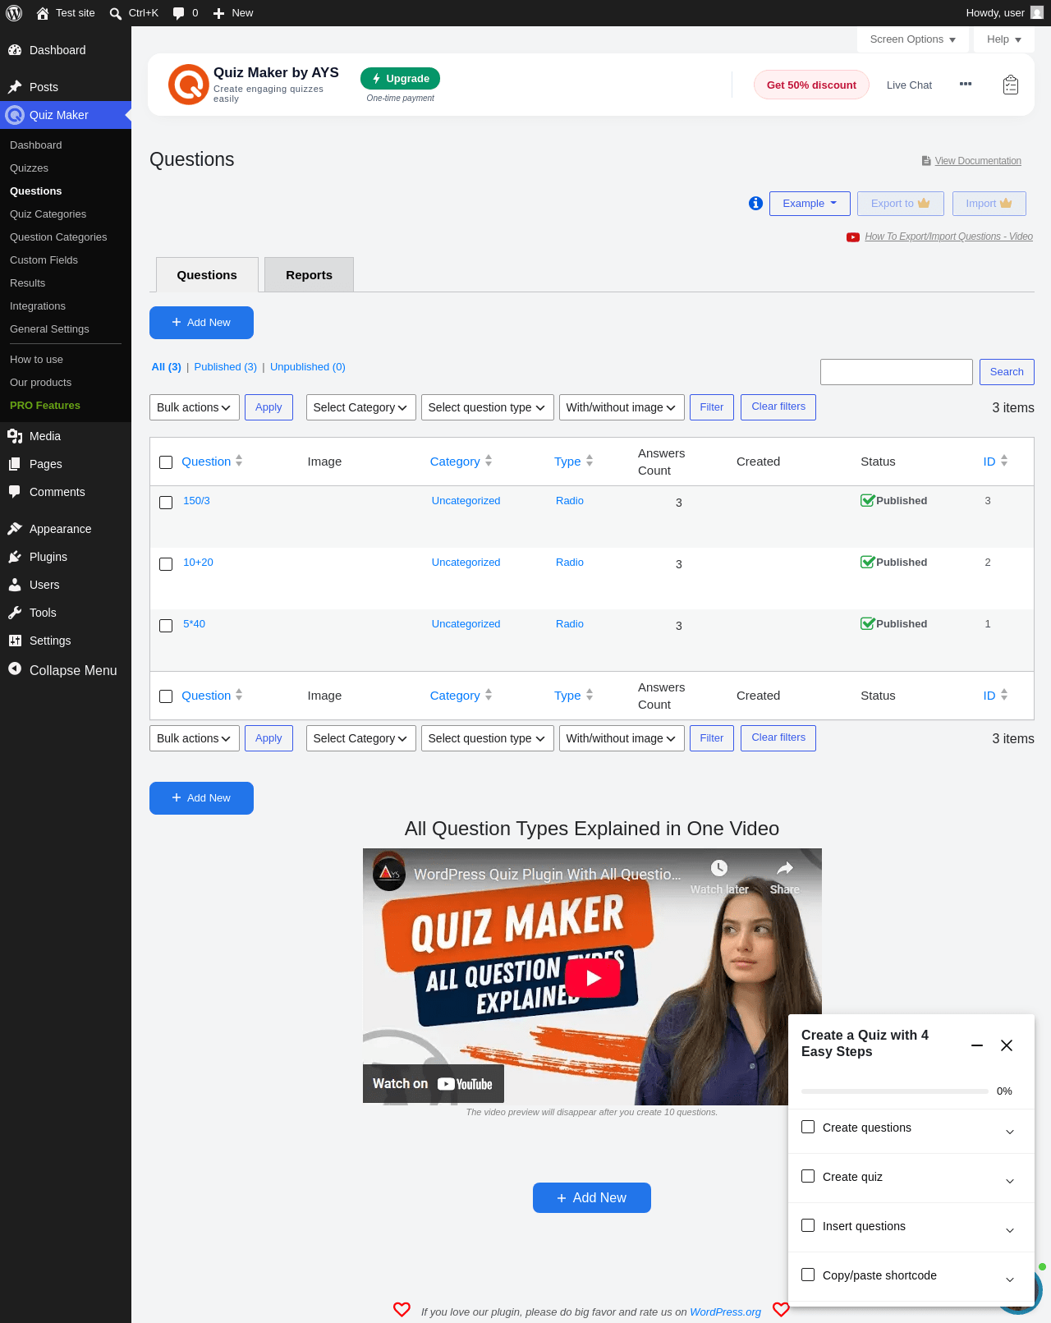The image size is (1051, 1323).
Task: Click the Quiz Maker AYS logo
Action: [x=188, y=85]
